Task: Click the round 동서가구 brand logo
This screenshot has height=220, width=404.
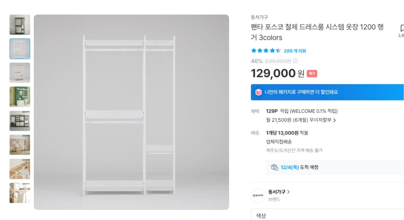Action: (x=258, y=196)
